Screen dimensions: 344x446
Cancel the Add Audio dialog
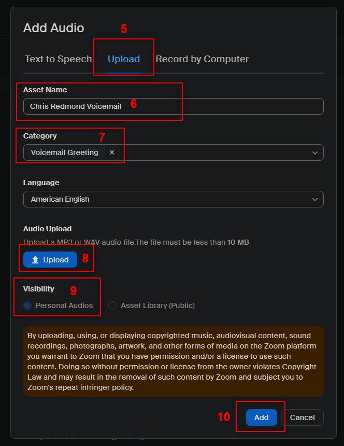coord(302,417)
